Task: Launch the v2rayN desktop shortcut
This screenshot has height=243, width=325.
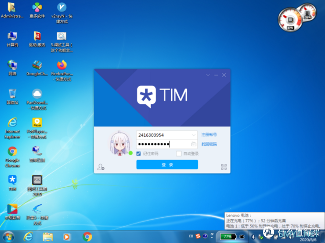Action: (x=62, y=13)
